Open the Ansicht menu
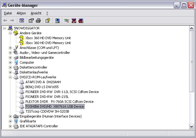 click(x=36, y=13)
